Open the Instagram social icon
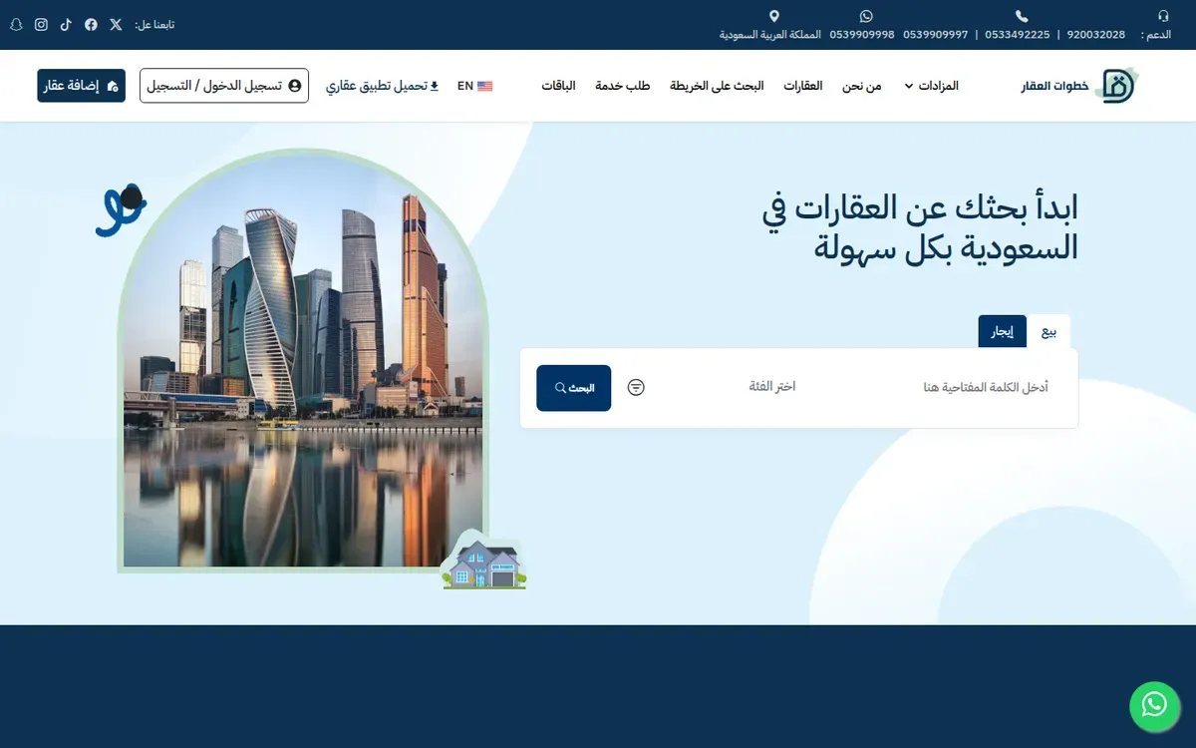This screenshot has height=748, width=1196. click(41, 25)
